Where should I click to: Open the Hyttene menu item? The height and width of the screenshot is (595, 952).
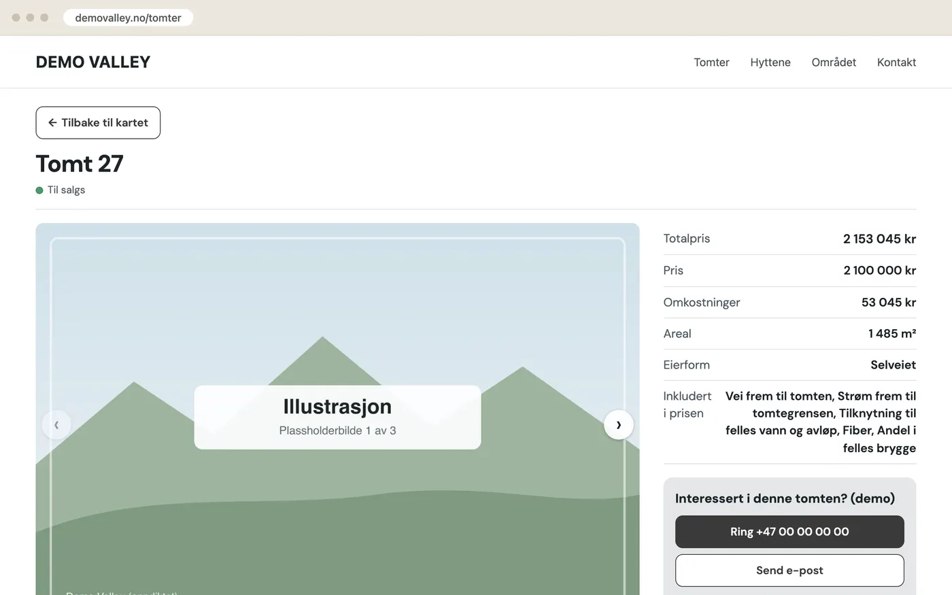coord(770,62)
